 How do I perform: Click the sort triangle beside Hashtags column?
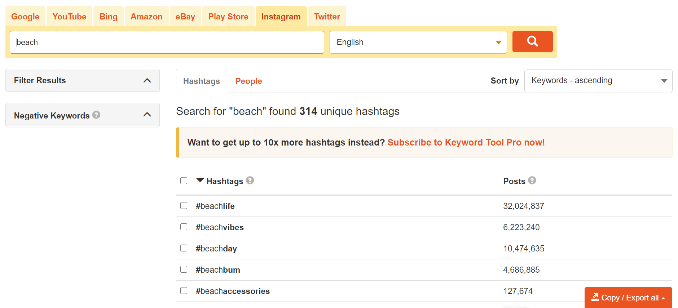200,180
